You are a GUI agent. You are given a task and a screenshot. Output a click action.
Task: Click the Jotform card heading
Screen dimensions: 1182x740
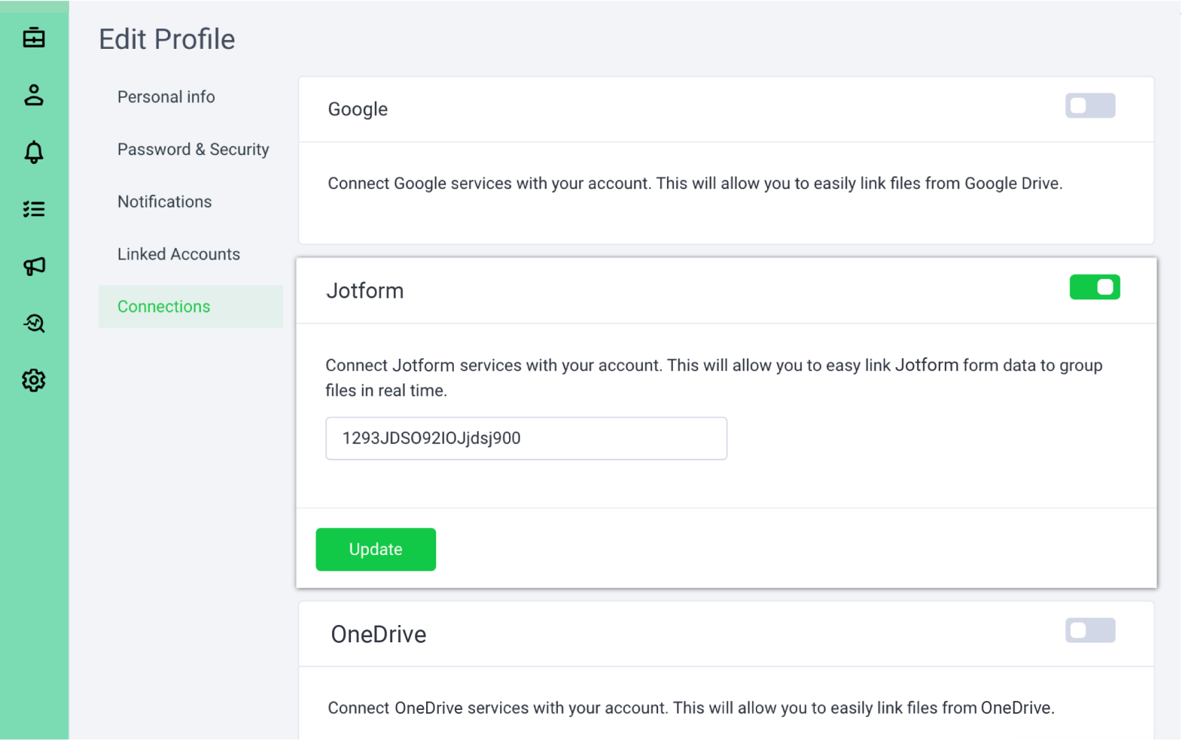[x=365, y=291]
